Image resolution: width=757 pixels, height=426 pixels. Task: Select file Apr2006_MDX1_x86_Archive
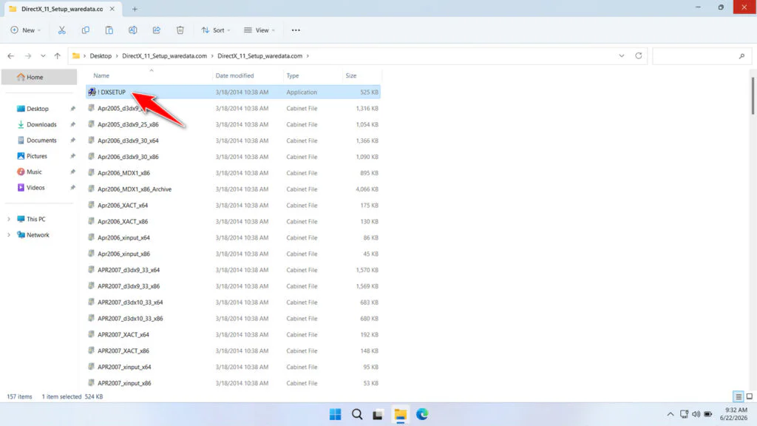tap(233, 189)
